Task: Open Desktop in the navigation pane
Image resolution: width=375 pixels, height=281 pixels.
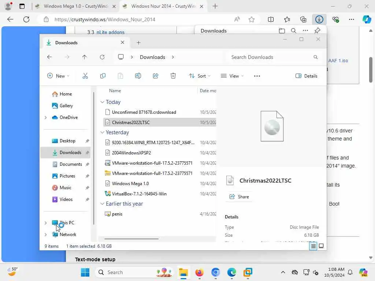Action: (x=67, y=141)
